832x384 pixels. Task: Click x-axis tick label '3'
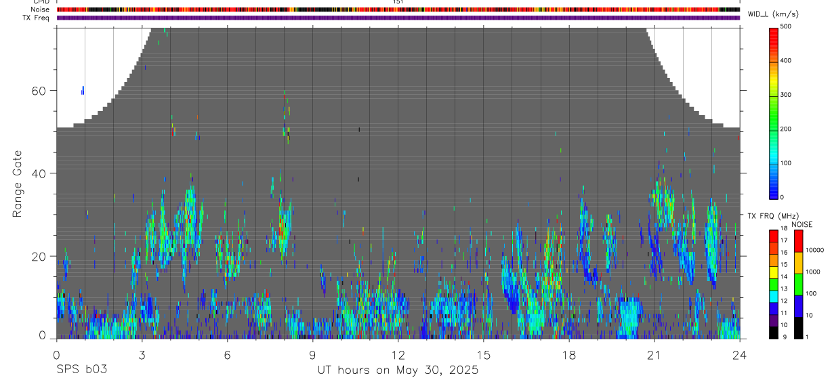(x=142, y=356)
